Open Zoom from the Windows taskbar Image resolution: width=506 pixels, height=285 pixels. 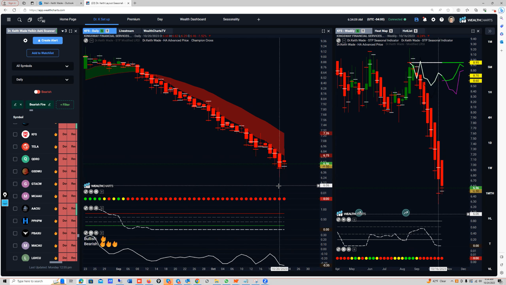[265, 281]
